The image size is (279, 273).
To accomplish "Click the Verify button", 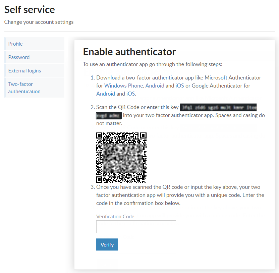I will 107,244.
